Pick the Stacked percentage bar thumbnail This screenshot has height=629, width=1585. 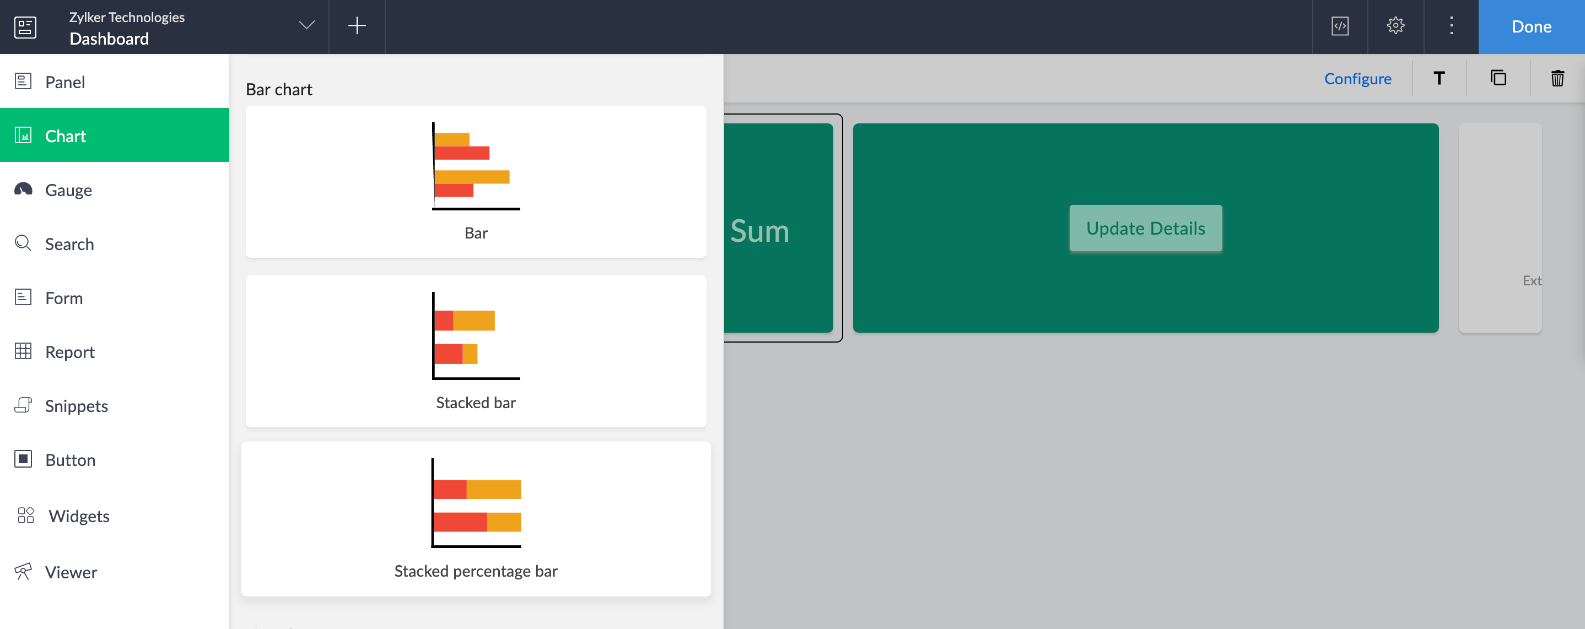click(x=476, y=518)
